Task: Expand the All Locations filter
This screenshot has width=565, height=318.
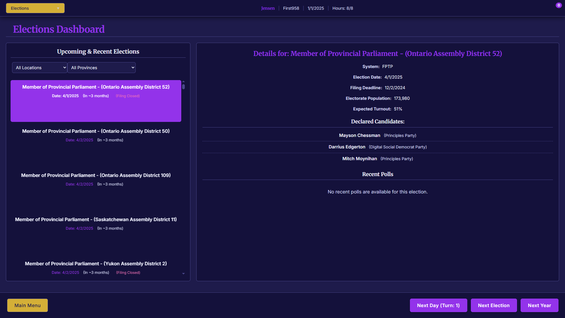Action: click(40, 68)
